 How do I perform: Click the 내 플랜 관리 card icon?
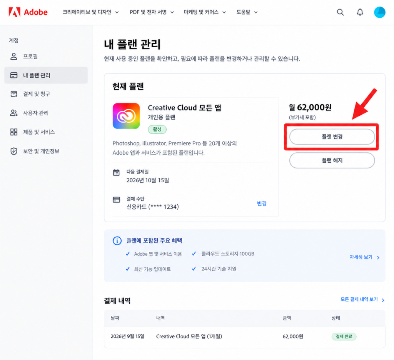point(14,75)
